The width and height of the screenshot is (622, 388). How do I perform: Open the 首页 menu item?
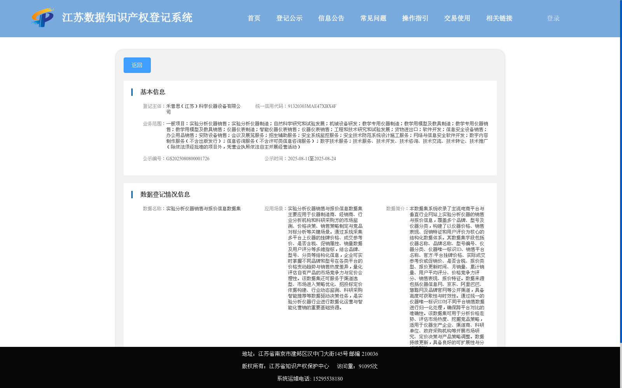coord(254,18)
